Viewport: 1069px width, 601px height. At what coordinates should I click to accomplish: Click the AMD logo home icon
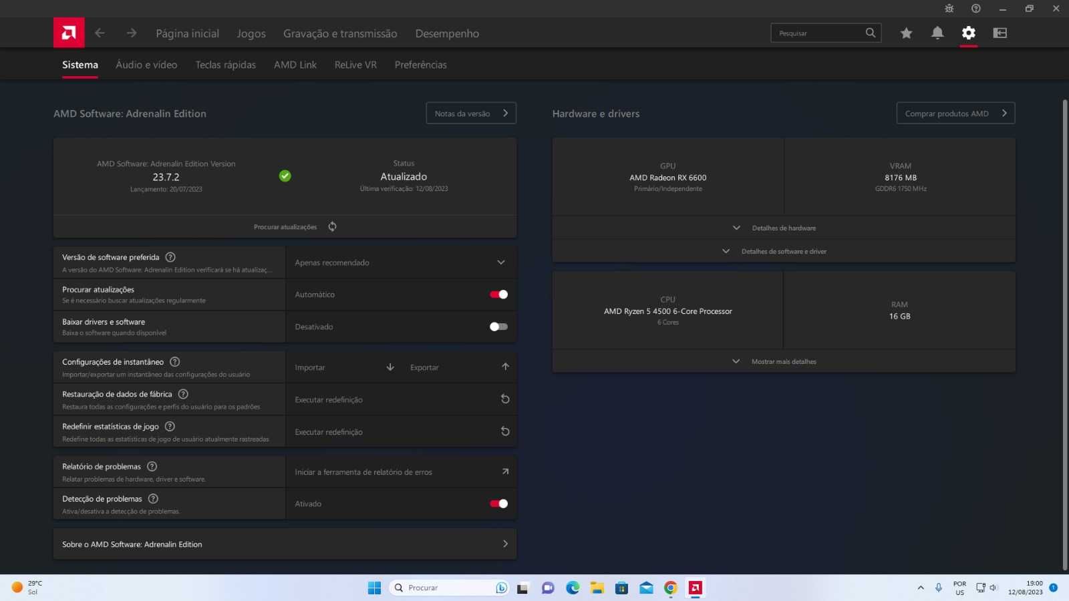[x=69, y=33]
